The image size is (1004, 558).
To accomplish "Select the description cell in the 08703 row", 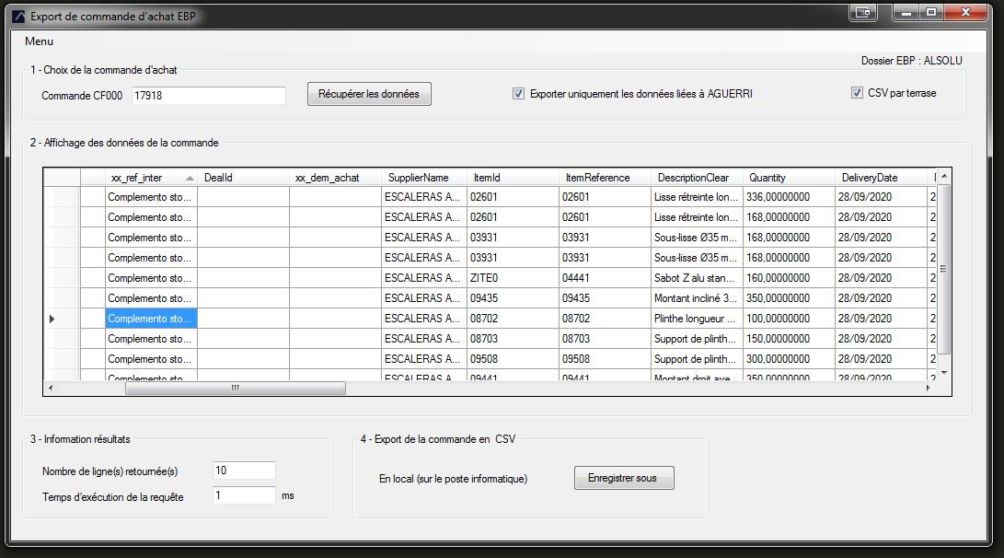I will 698,339.
